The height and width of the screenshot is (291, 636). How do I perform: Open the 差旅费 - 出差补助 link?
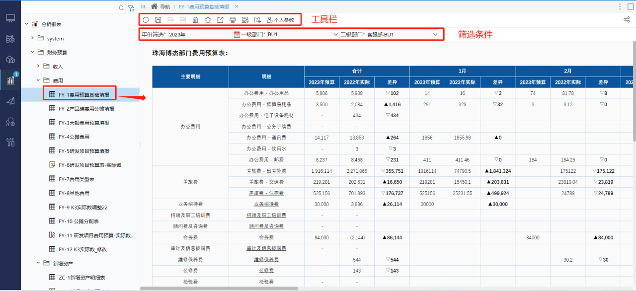click(x=266, y=171)
